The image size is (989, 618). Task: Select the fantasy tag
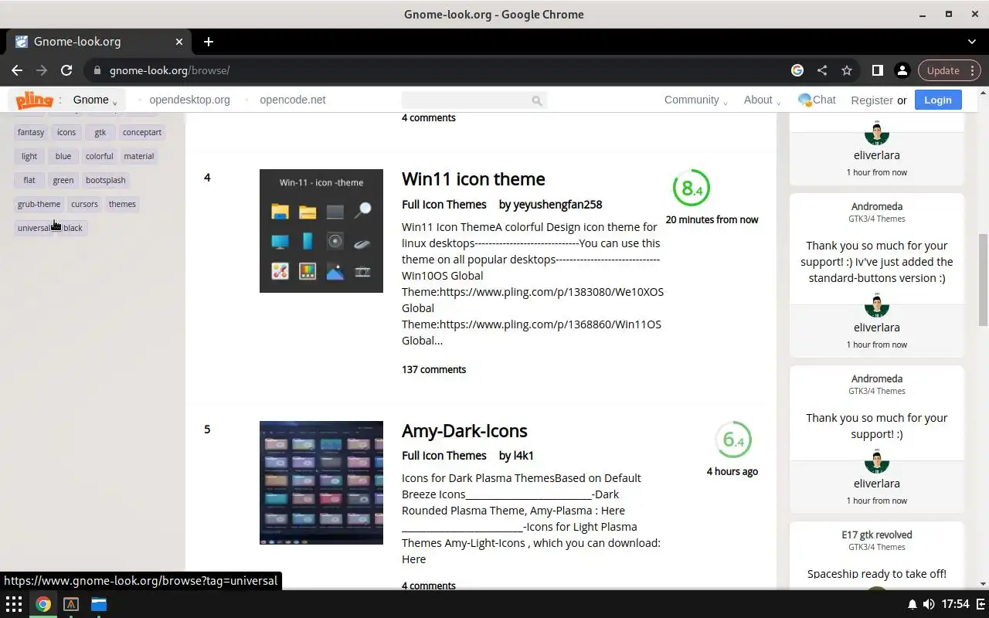tap(31, 132)
